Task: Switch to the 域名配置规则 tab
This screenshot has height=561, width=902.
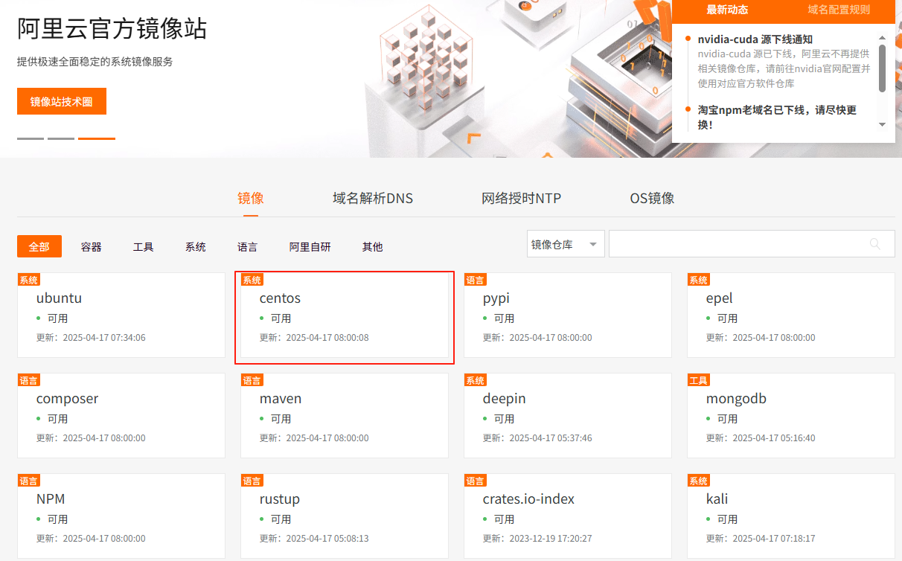Action: coord(839,10)
